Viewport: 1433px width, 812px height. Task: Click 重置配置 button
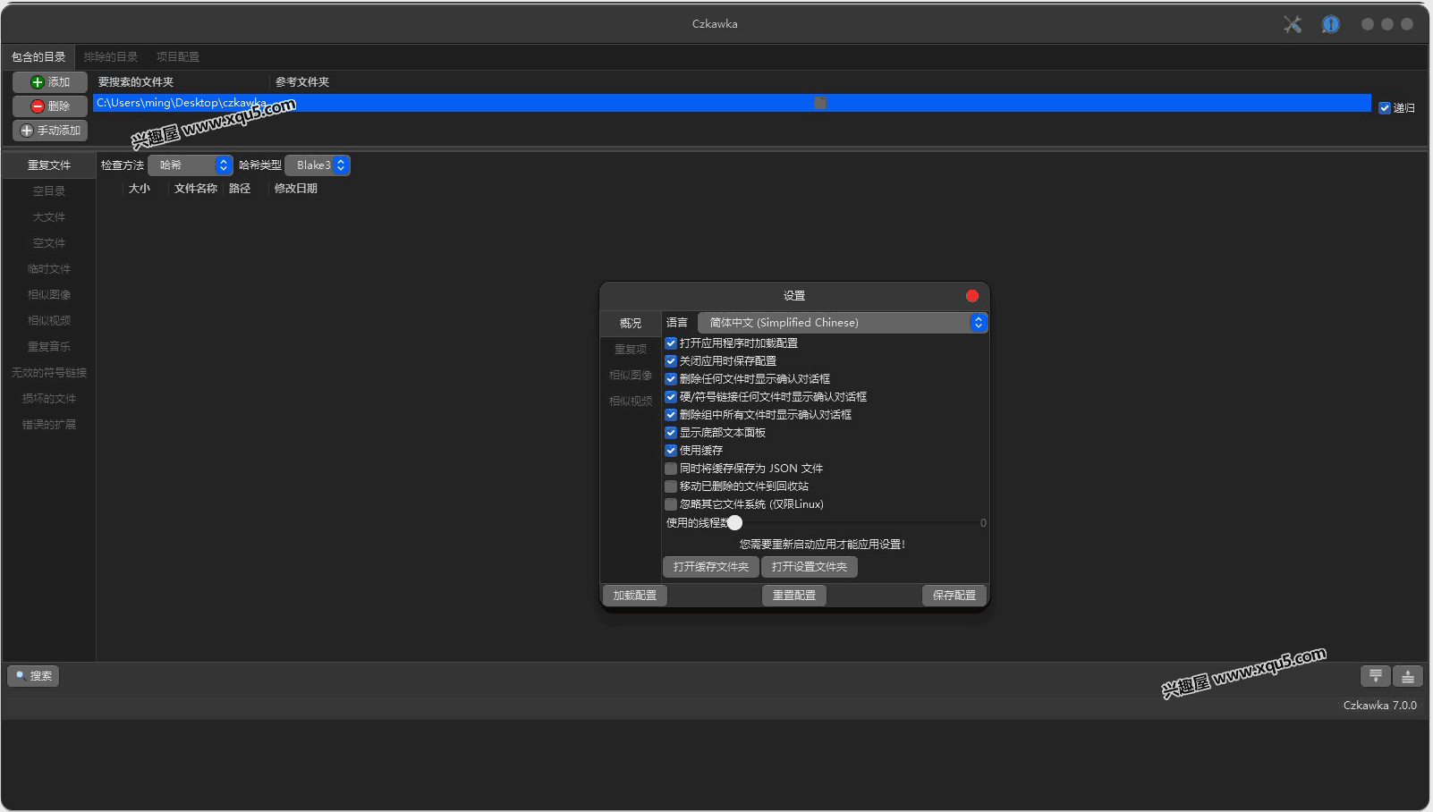click(x=794, y=596)
